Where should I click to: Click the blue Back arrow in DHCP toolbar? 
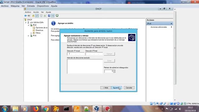click(25, 16)
